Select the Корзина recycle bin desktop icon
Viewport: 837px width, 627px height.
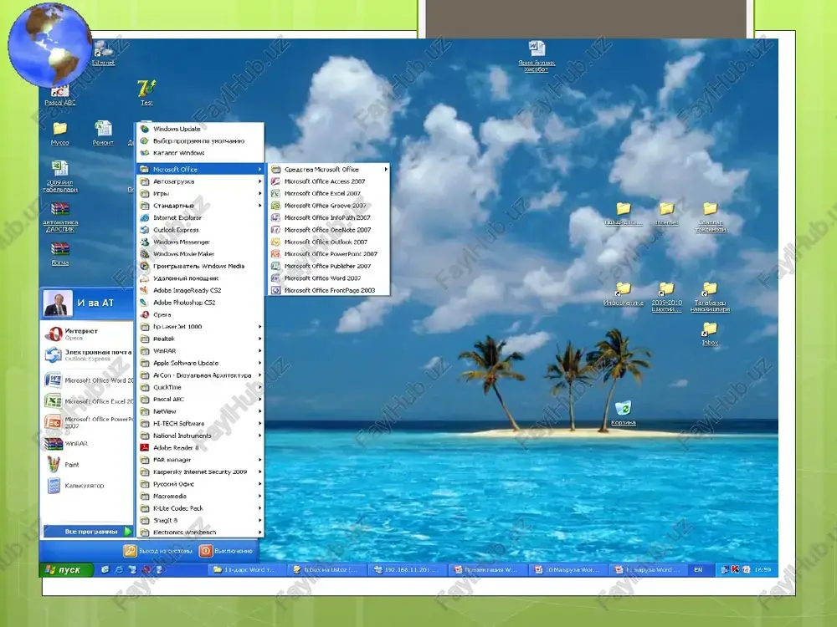click(623, 413)
